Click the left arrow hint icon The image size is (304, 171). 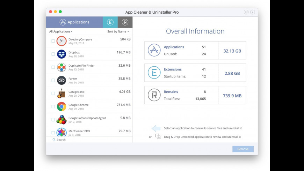click(156, 128)
